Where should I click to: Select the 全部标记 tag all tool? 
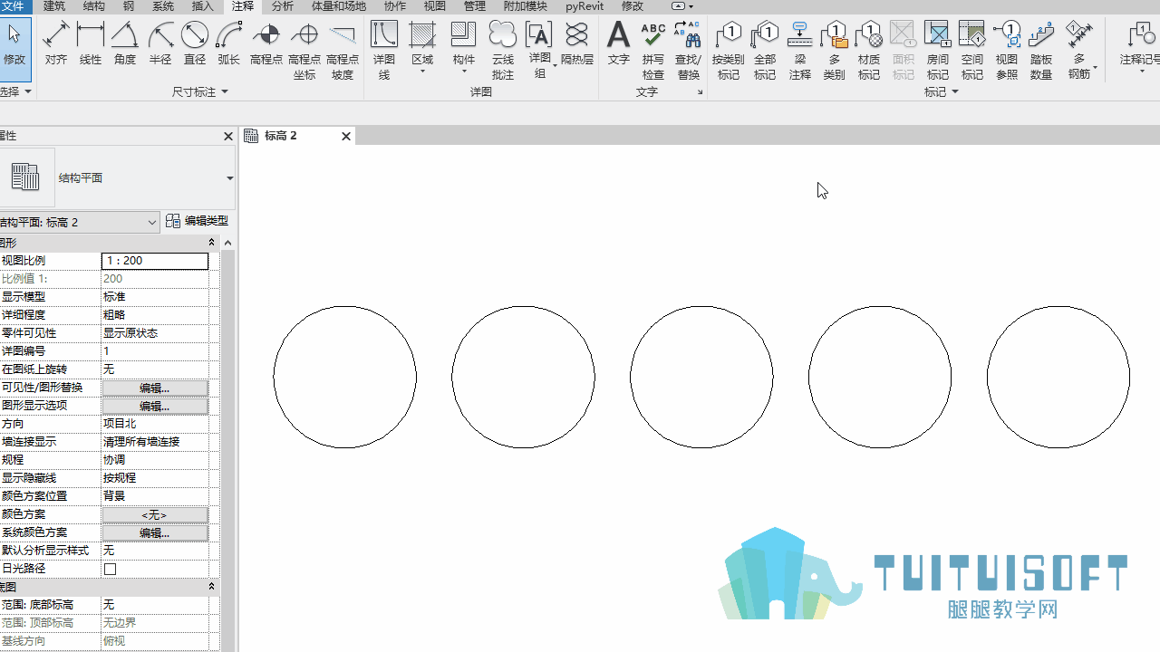tap(765, 51)
